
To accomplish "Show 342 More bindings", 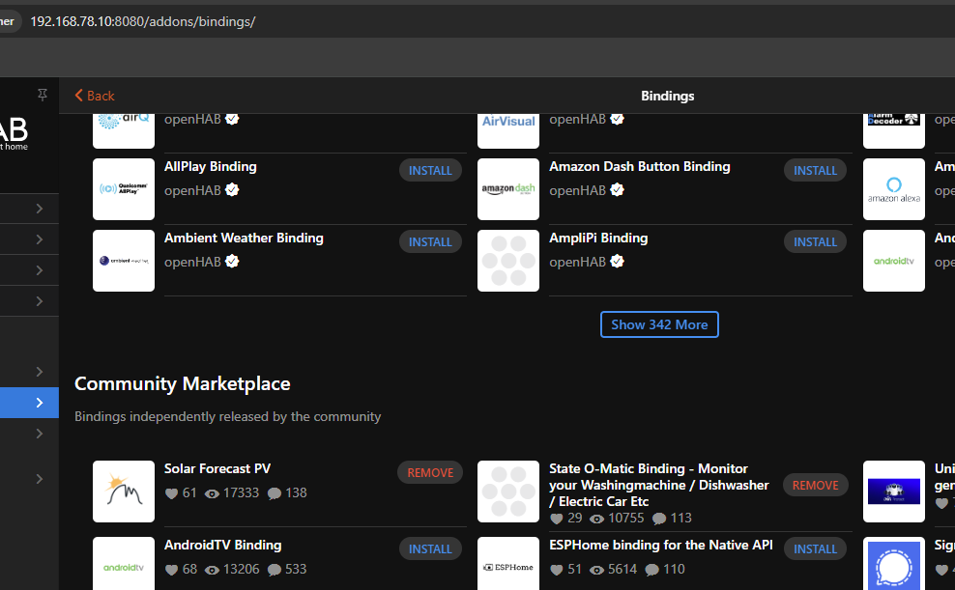I will click(x=659, y=324).
